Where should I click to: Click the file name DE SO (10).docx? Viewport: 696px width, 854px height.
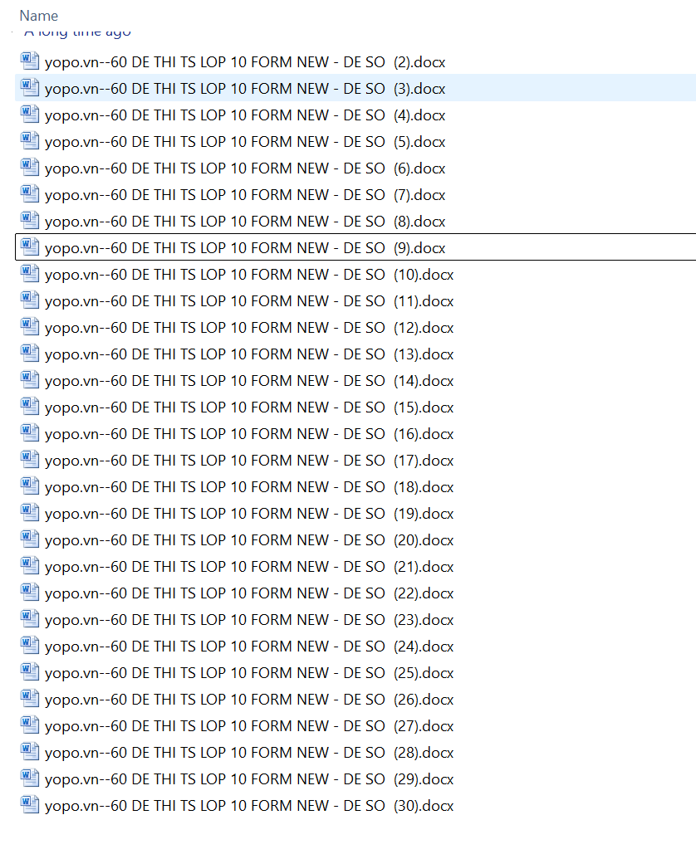coord(249,275)
